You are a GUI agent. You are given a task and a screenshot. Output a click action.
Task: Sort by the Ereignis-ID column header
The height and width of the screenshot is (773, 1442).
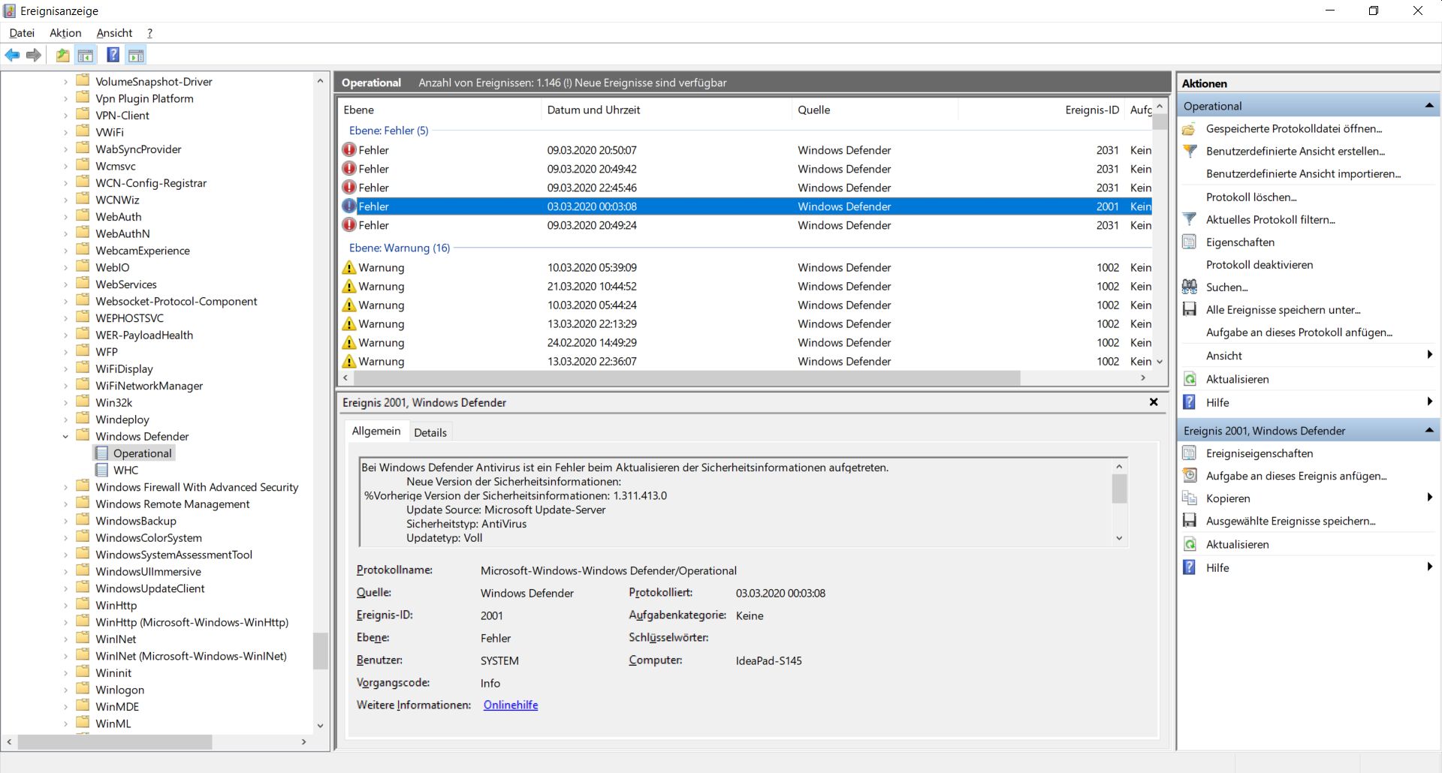tap(1041, 110)
